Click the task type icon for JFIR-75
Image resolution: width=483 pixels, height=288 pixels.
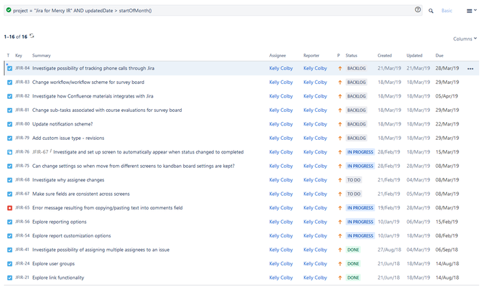click(10, 166)
